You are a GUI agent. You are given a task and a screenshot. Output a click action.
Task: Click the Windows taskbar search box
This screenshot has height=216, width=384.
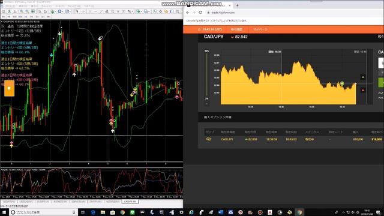[x=43, y=212]
